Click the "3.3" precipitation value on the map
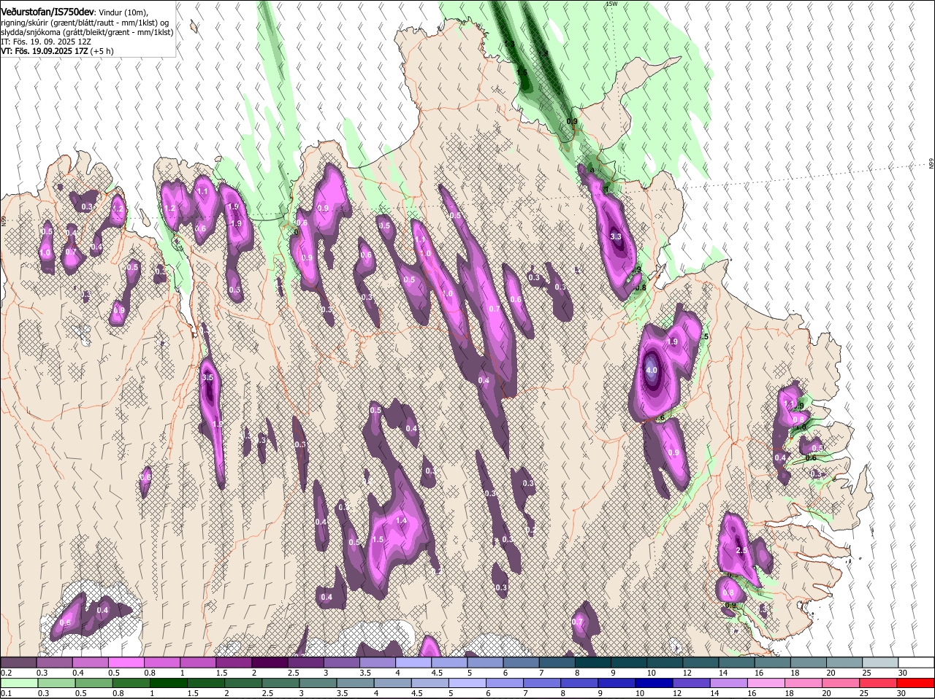This screenshot has width=935, height=699. coord(616,236)
